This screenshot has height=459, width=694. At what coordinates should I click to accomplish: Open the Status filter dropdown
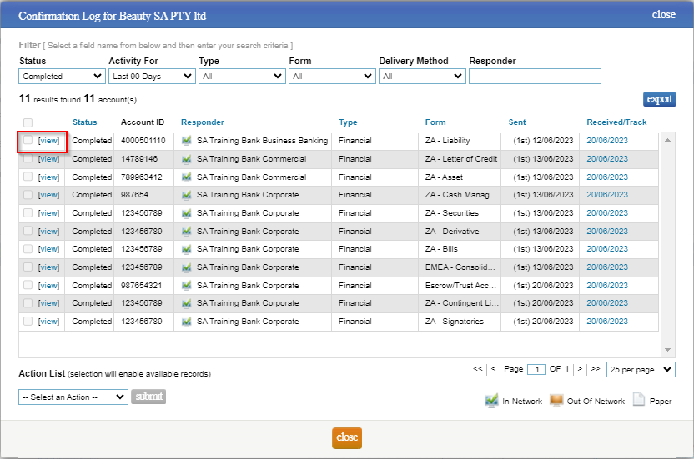pyautogui.click(x=63, y=77)
